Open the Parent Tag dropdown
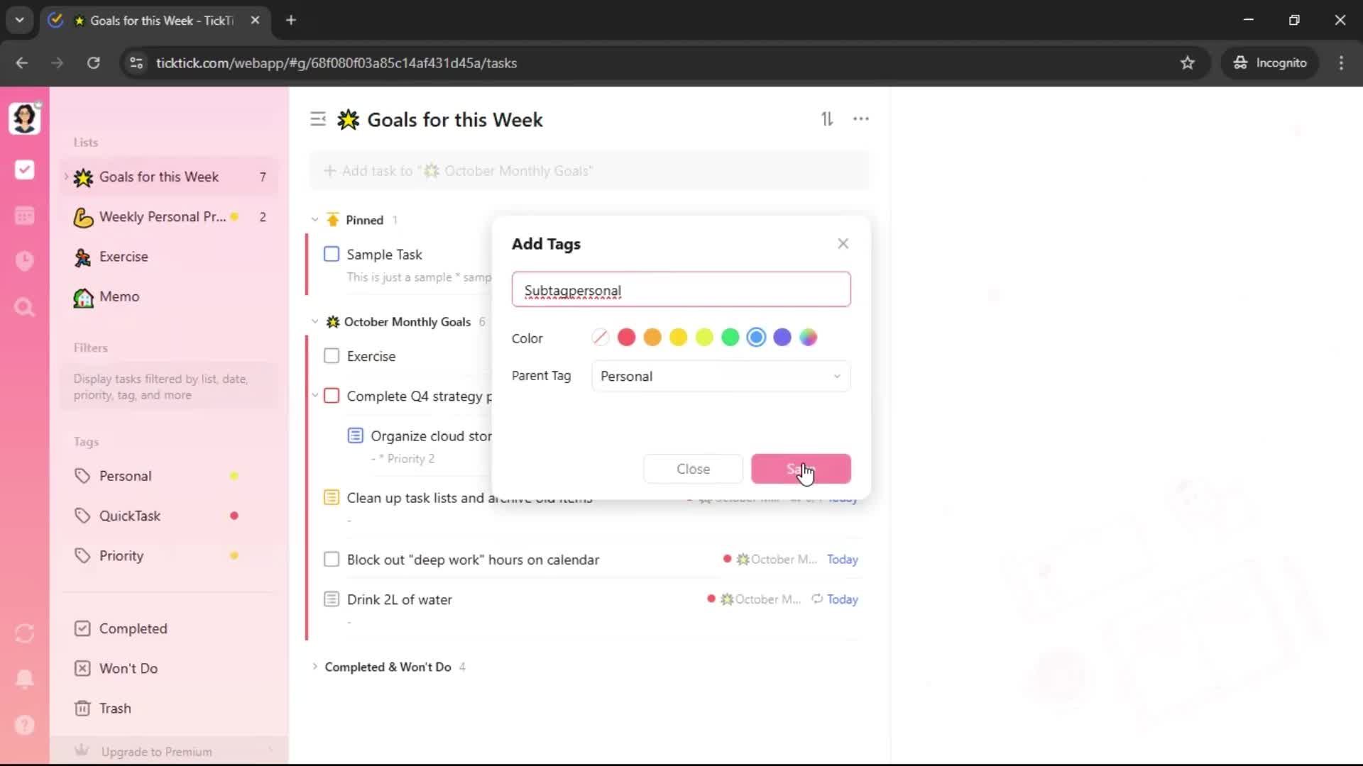Screen dimensions: 1363x766 pos(721,377)
